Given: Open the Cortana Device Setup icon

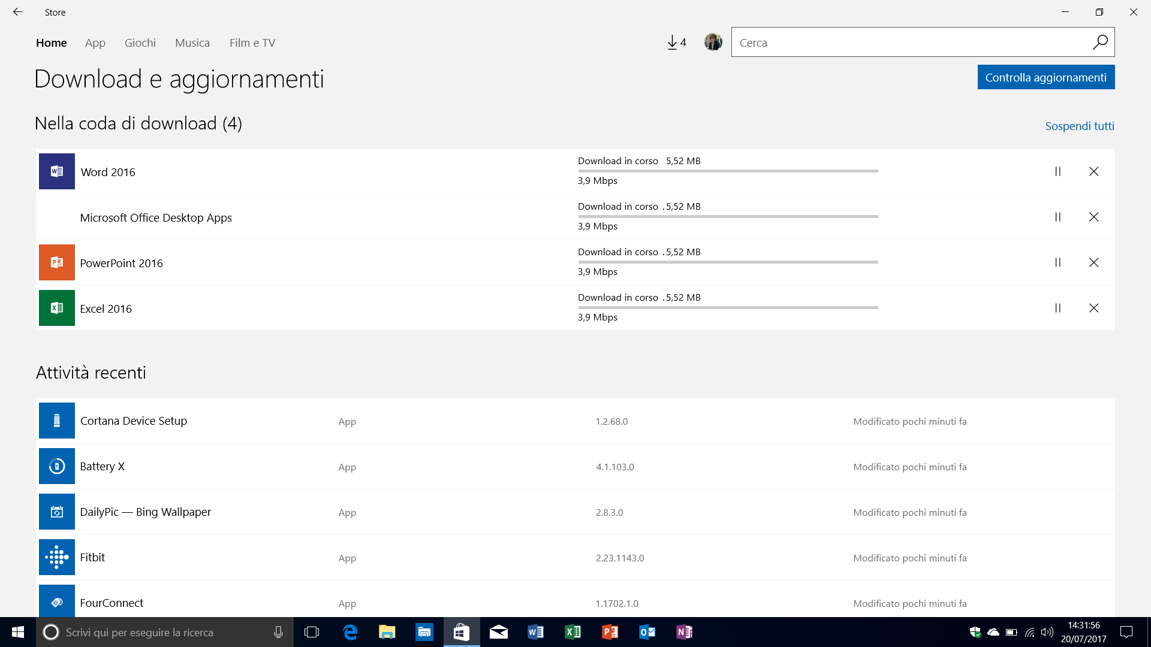Looking at the screenshot, I should 57,421.
